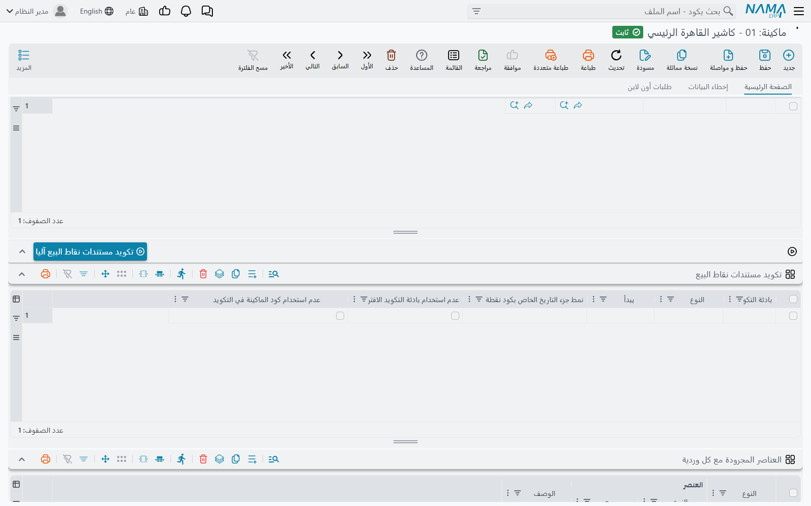Click the طباعة متعددة (Multiple print) icon
The image size is (811, 506).
click(551, 55)
